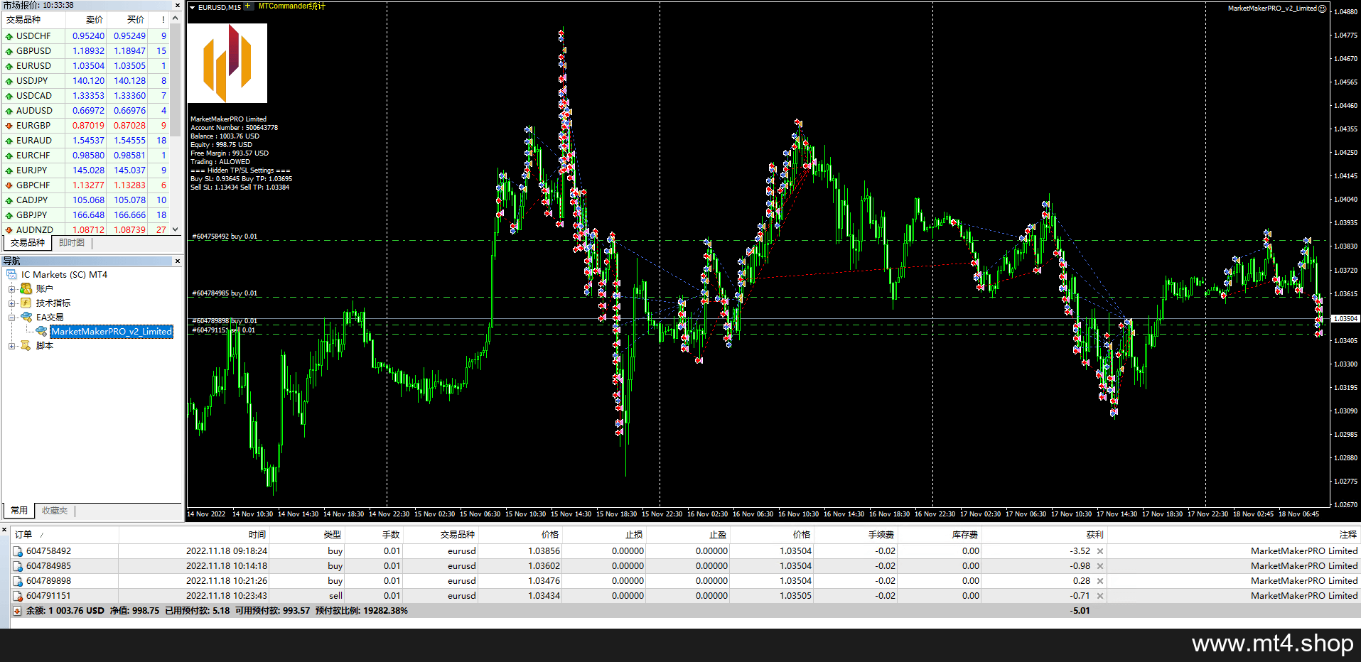The height and width of the screenshot is (662, 1361).
Task: Close sell order 604791151 with its X
Action: (1100, 596)
